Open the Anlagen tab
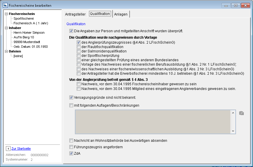Screen dimensions: 253x167 coord(121,14)
